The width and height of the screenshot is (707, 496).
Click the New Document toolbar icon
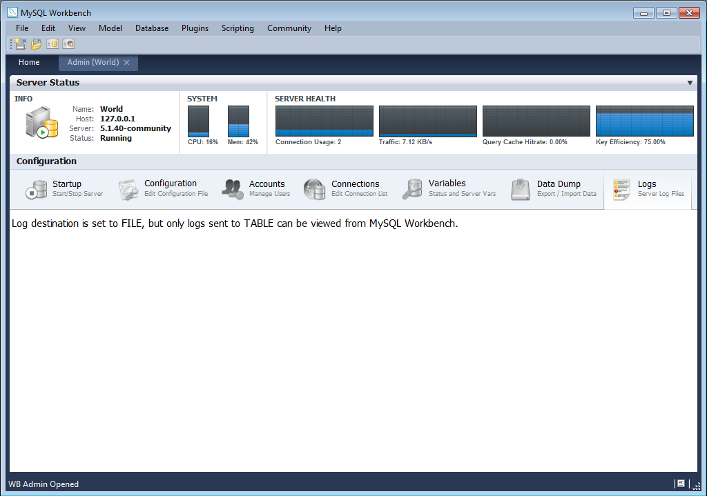click(x=19, y=43)
